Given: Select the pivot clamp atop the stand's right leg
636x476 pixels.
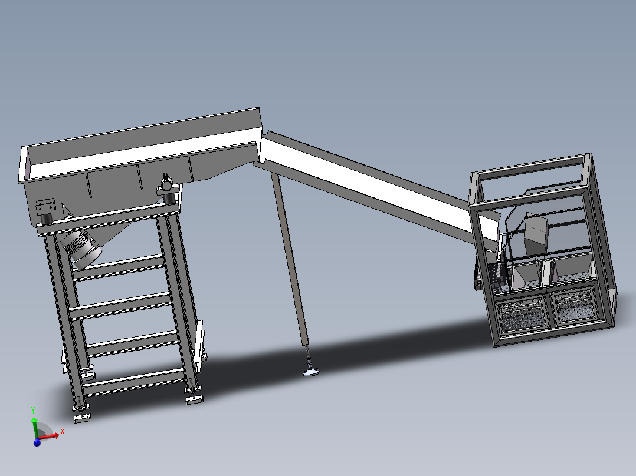Looking at the screenshot, I should (167, 186).
